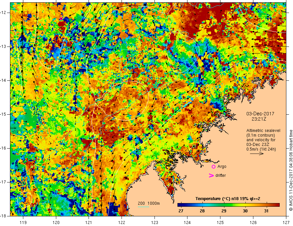Click the "drifter" legend label
This screenshot has width=293, height=226.
tap(220, 175)
